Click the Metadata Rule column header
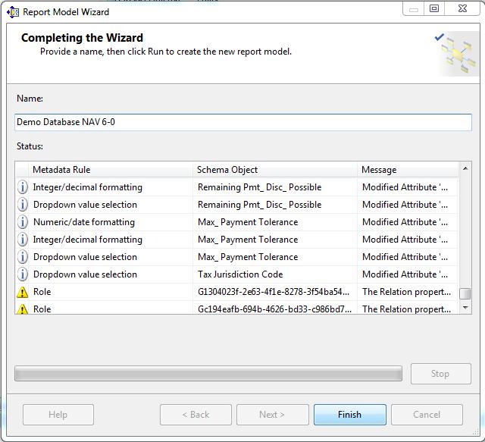This screenshot has width=485, height=442. [x=111, y=170]
